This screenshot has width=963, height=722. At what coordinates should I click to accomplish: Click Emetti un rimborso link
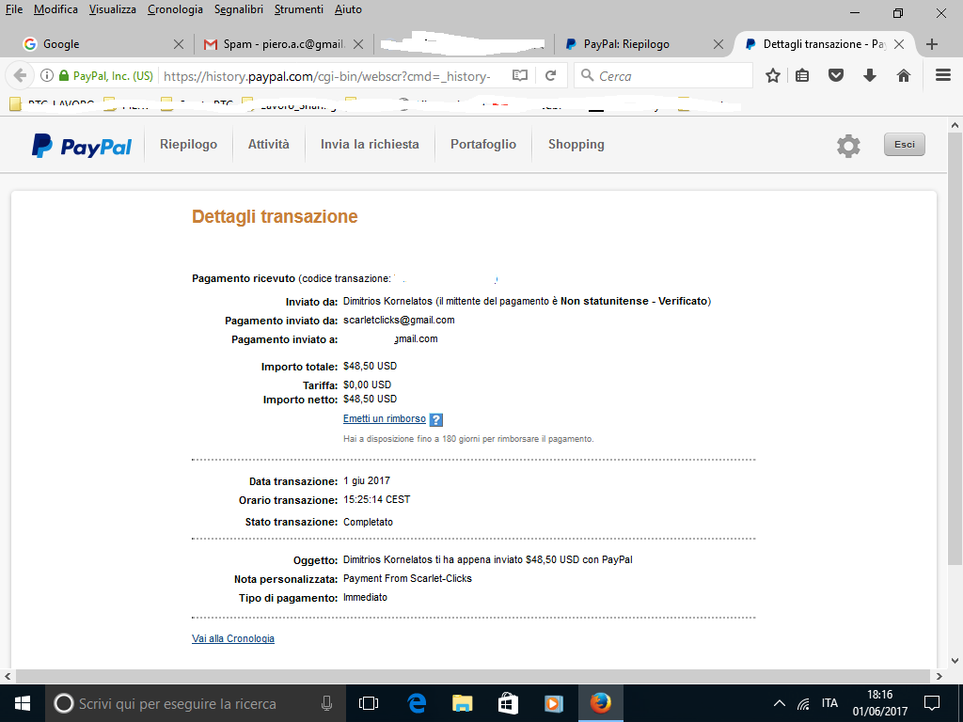(x=385, y=418)
